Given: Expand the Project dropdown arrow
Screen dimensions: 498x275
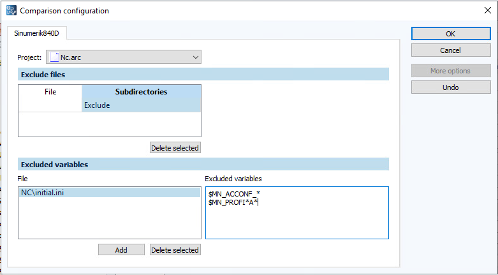Looking at the screenshot, I should [195, 57].
